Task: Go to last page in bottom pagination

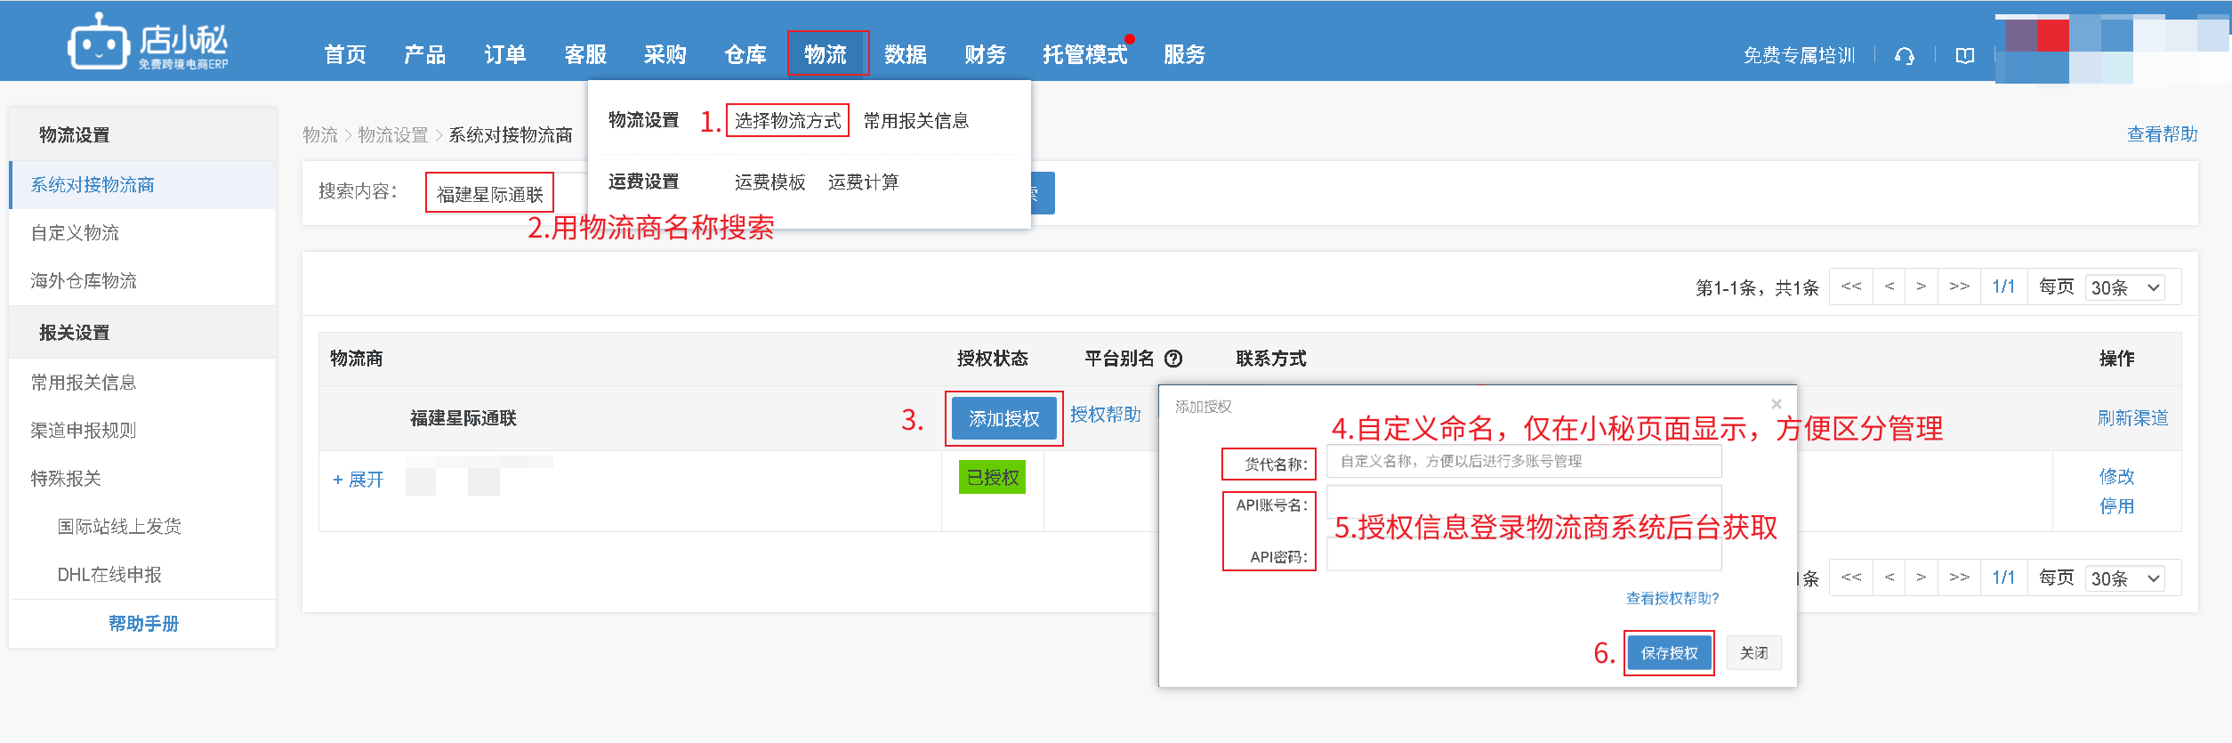Action: point(1959,577)
